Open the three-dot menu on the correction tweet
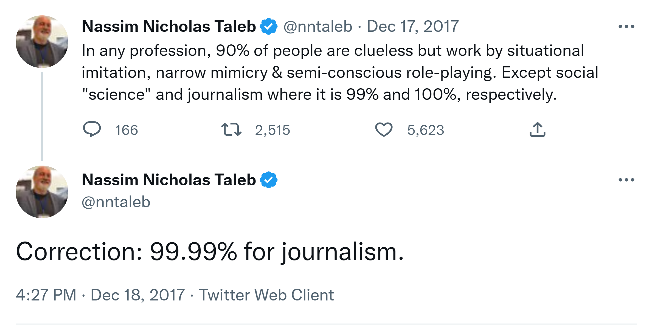 pyautogui.click(x=626, y=180)
